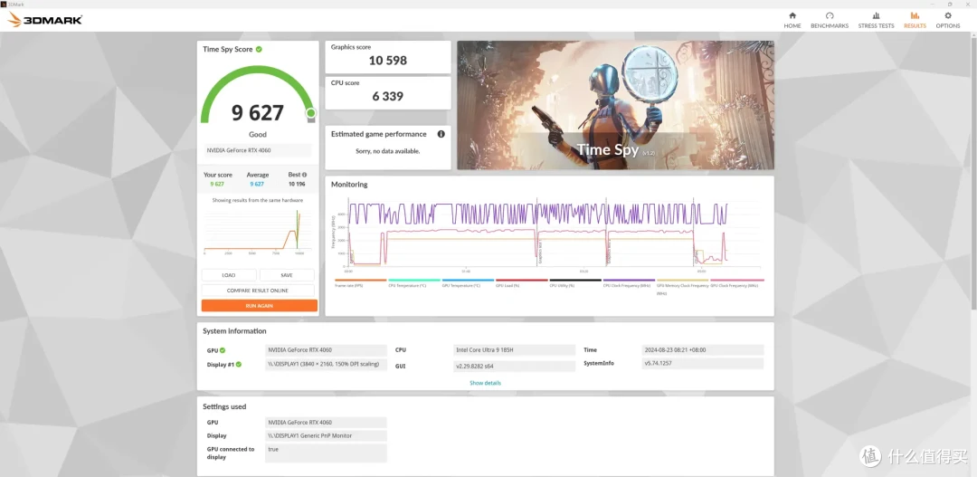Click NVIDIA GeForce RTX 4060 under Good rating
Screen dimensions: 977x477
coord(257,150)
